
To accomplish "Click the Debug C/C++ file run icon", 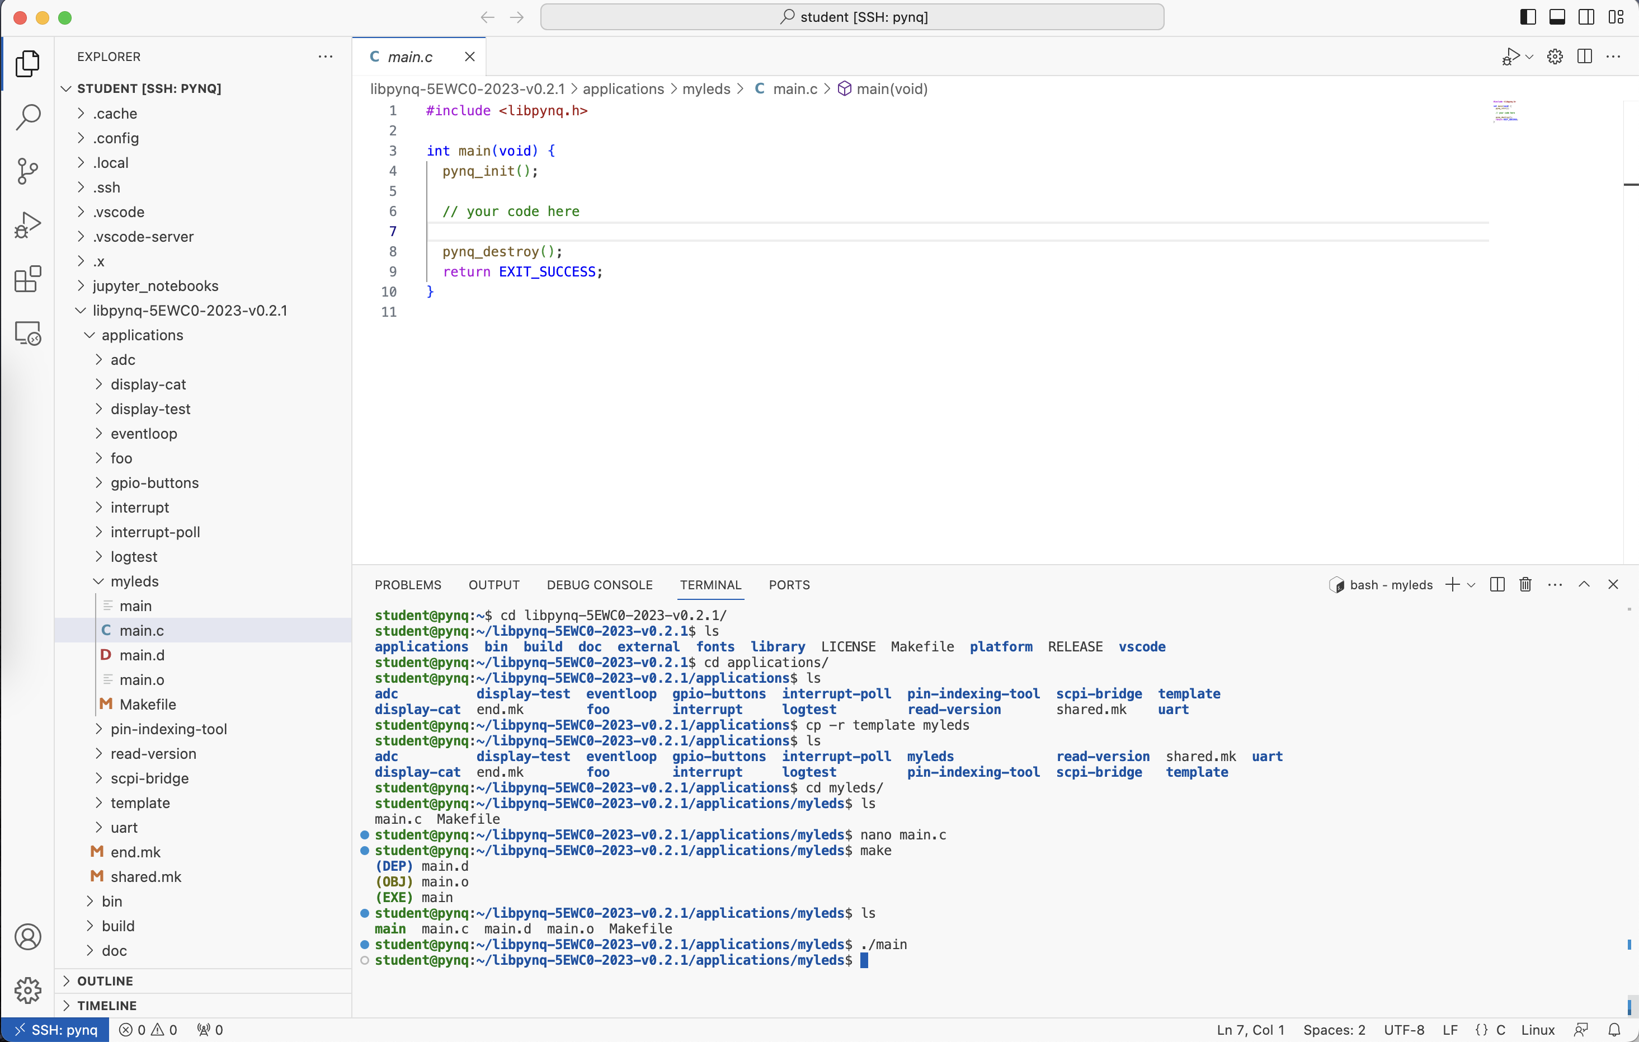I will [1510, 57].
